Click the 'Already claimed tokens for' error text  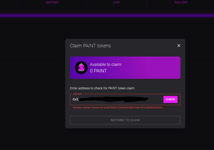[x=88, y=108]
